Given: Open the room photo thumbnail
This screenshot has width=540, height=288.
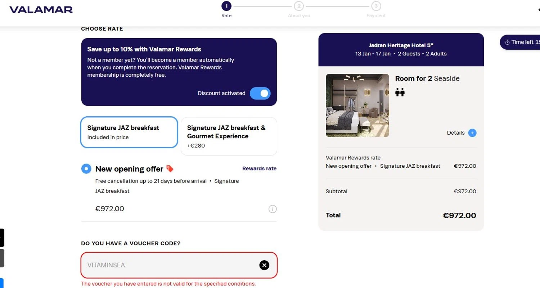Looking at the screenshot, I should (x=357, y=105).
